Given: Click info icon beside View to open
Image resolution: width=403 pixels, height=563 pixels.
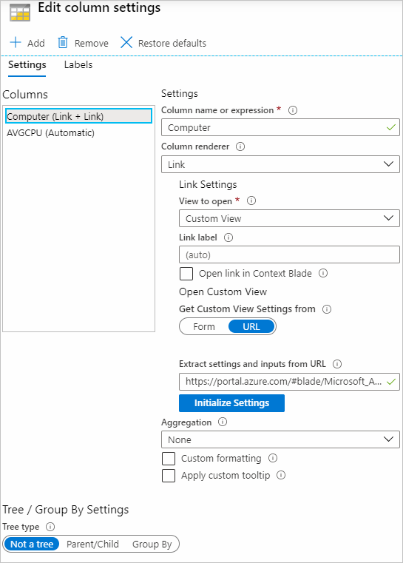Looking at the screenshot, I should [251, 200].
